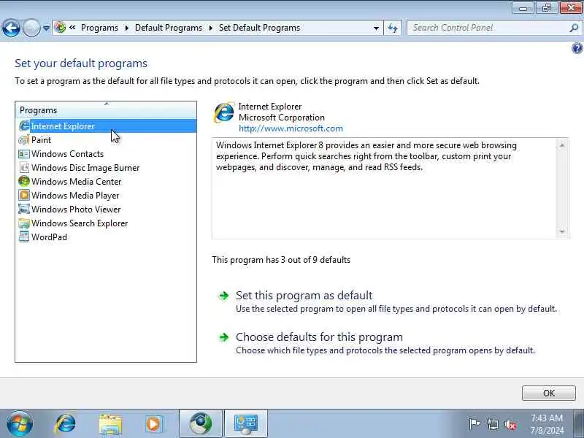The width and height of the screenshot is (584, 438).
Task: Click the description box scroll up arrow
Action: pyautogui.click(x=562, y=145)
